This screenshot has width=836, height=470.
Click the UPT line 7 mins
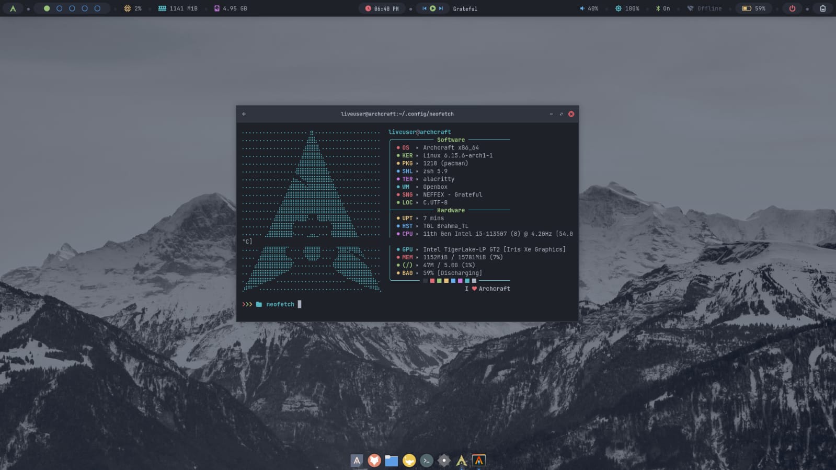coord(420,219)
